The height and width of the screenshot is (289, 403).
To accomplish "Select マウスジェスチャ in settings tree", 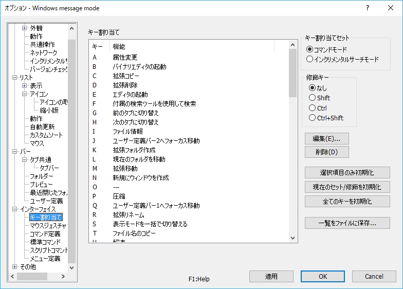I will click(x=48, y=225).
